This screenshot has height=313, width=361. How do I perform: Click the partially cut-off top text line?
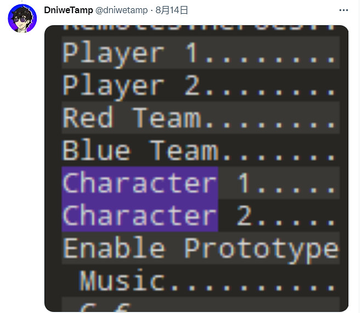point(198,26)
